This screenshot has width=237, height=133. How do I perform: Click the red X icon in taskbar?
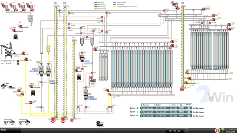pyautogui.click(x=186, y=130)
